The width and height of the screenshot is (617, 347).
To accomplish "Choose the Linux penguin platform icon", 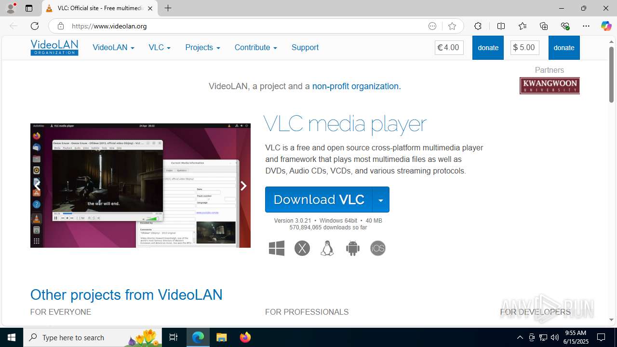I will [327, 248].
